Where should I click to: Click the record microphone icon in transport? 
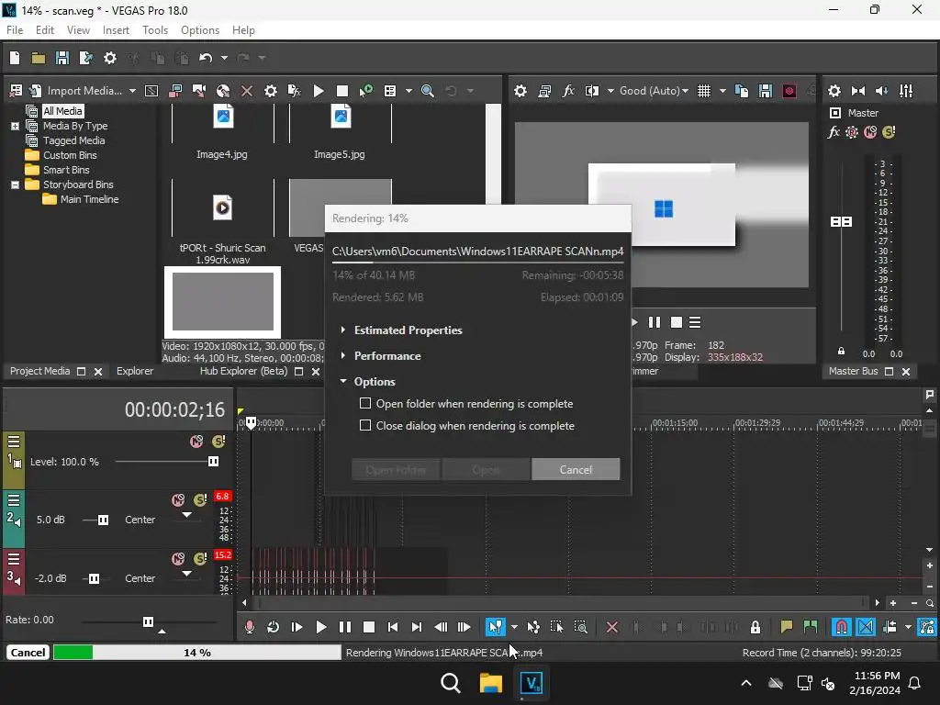coord(250,627)
